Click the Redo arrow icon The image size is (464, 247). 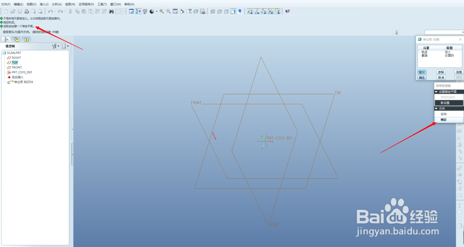(60, 11)
